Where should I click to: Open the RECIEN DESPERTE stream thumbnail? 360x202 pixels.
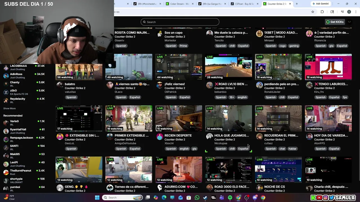tap(179, 118)
